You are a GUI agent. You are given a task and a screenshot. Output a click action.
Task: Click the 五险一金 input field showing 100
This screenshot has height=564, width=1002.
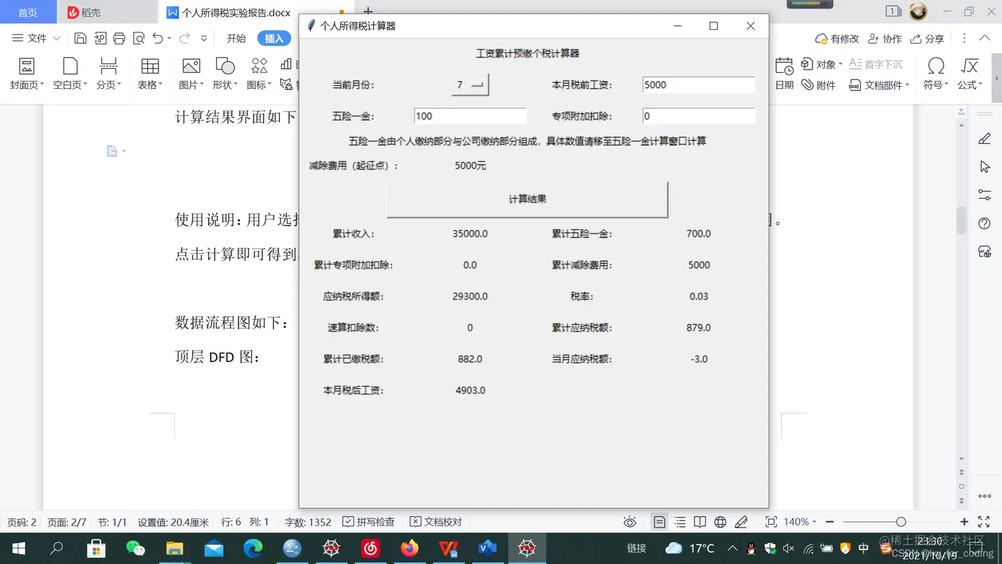pyautogui.click(x=471, y=115)
